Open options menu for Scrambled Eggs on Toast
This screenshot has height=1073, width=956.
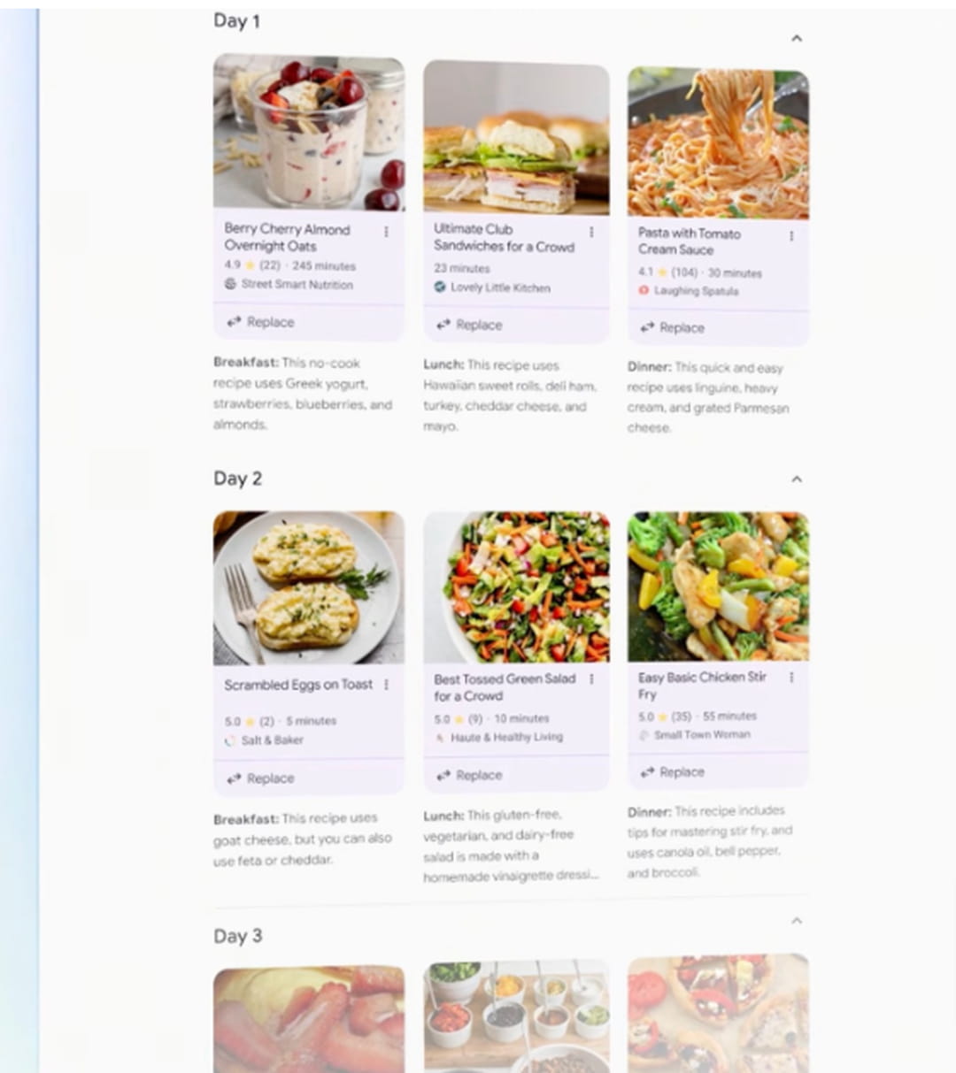point(386,685)
